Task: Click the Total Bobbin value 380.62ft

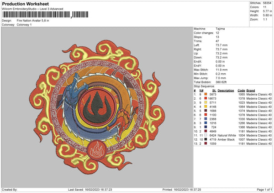Action: point(221,82)
